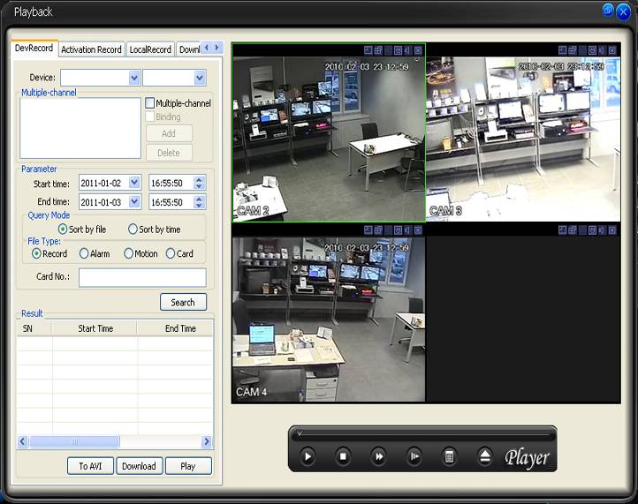Click inside the Card No. input field
Image resolution: width=638 pixels, height=504 pixels.
tap(142, 277)
